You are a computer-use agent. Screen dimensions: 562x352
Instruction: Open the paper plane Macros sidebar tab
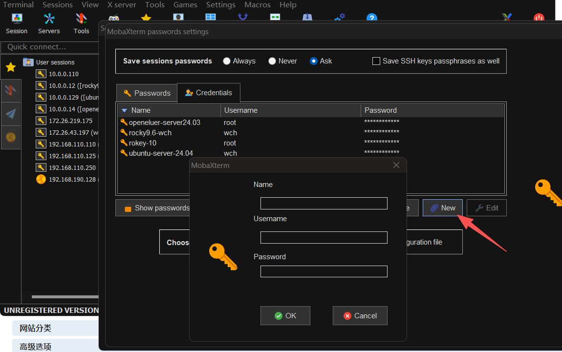pyautogui.click(x=11, y=114)
